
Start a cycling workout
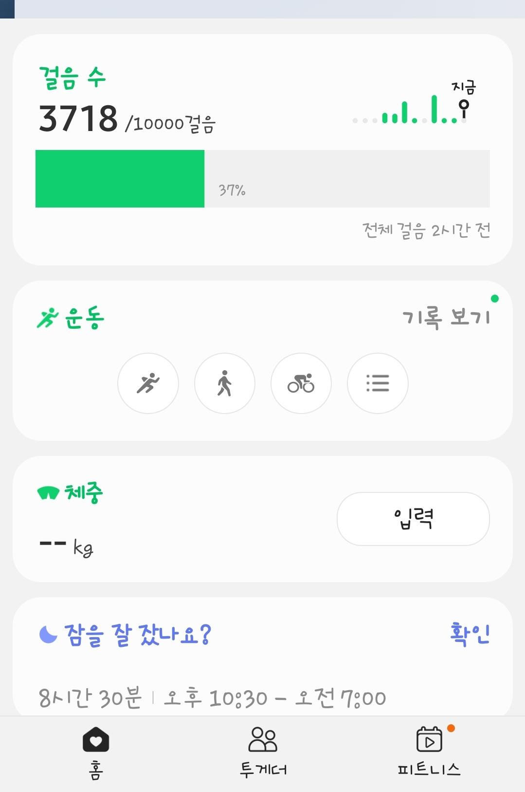[301, 383]
